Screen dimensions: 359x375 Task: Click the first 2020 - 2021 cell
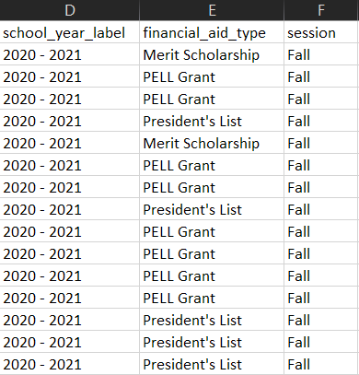(70, 54)
